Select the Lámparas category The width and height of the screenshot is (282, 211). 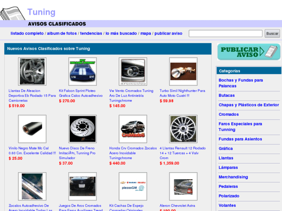(228, 168)
